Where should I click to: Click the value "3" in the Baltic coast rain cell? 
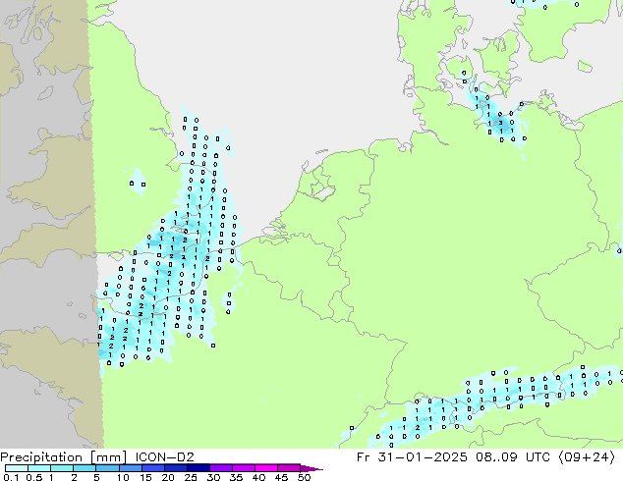500,123
